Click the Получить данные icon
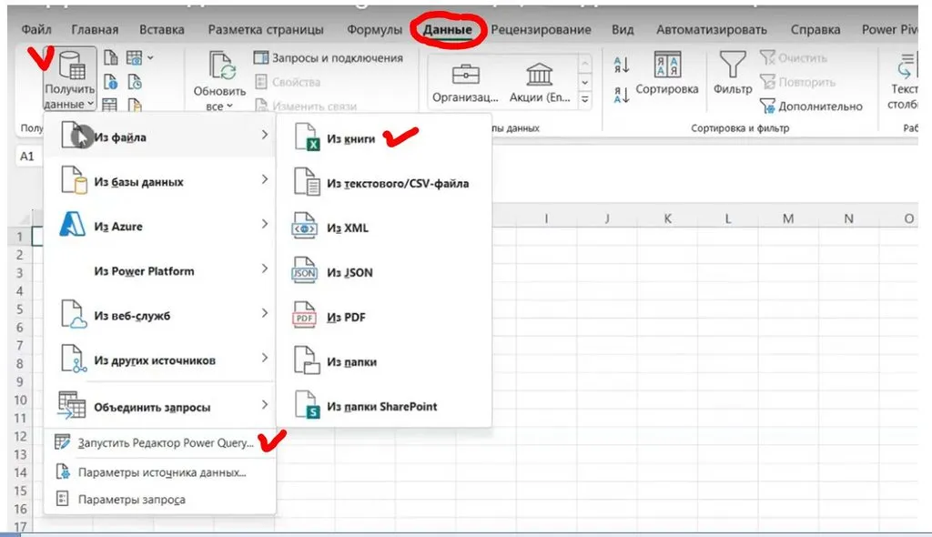 [70, 66]
